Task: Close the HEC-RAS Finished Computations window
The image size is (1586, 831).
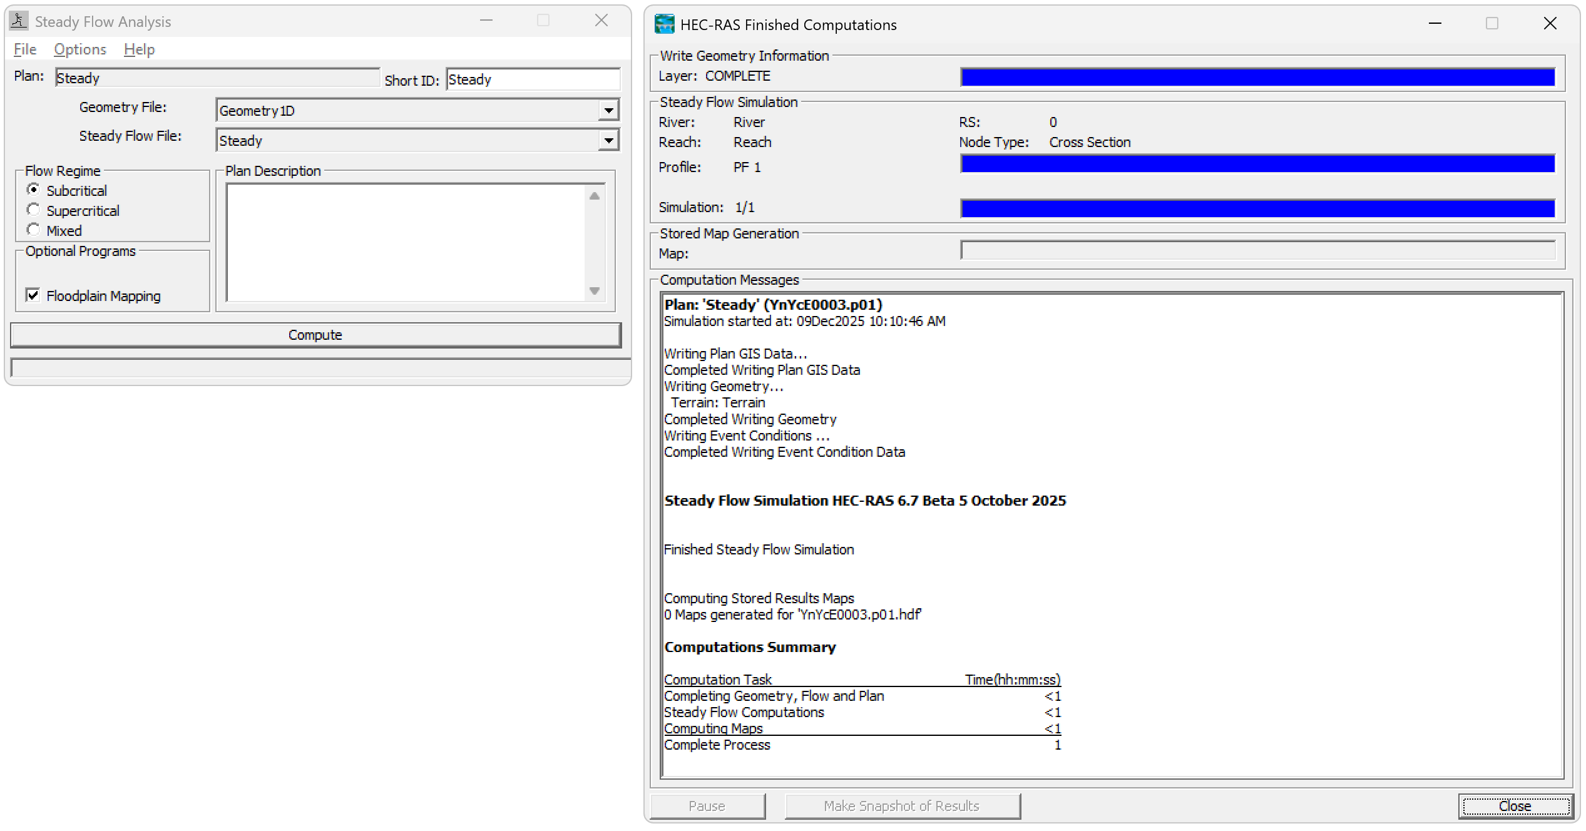Action: pyautogui.click(x=1550, y=24)
